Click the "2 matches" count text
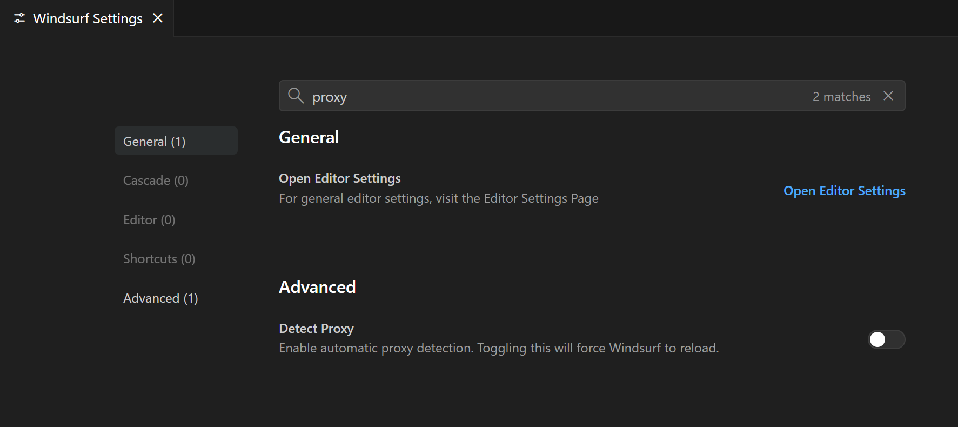This screenshot has height=427, width=958. click(841, 97)
